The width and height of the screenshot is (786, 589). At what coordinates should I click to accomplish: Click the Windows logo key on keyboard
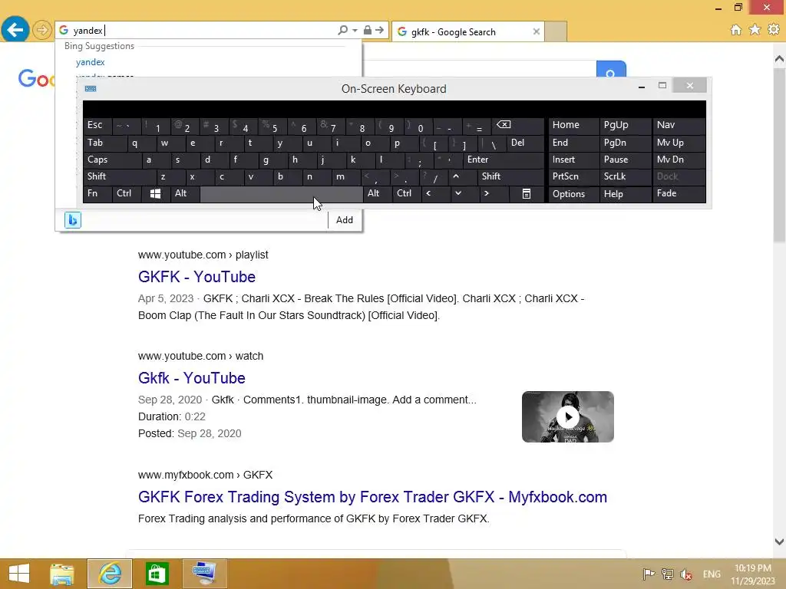tap(155, 194)
